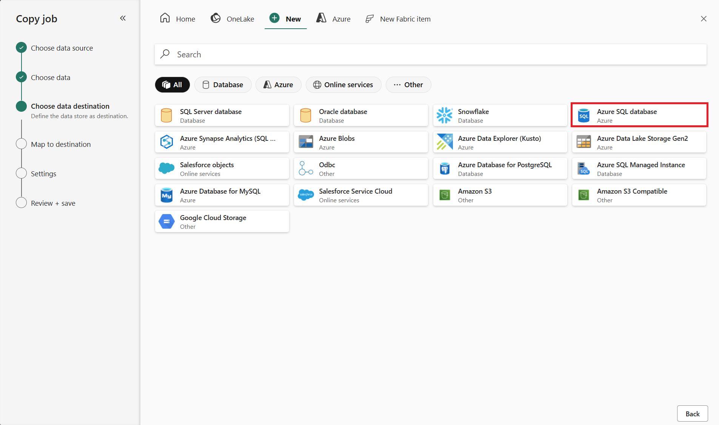Switch to the OneLake tab

pos(232,18)
